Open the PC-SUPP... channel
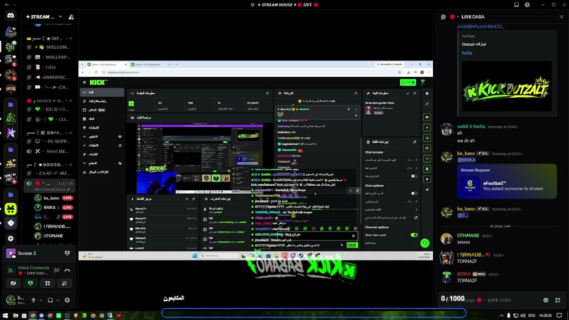 [50, 141]
